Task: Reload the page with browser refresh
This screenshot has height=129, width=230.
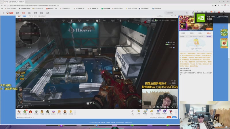Action: [x=5, y=5]
